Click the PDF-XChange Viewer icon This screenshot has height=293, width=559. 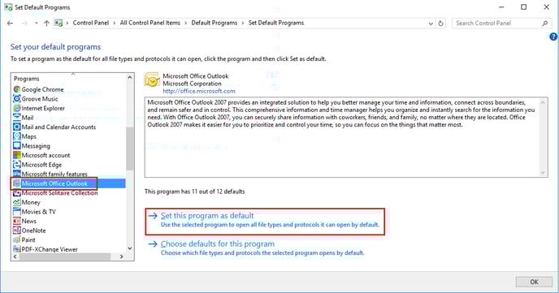pyautogui.click(x=17, y=249)
